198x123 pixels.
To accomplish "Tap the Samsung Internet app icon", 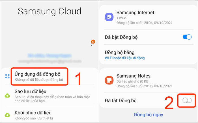I will [x=109, y=17].
